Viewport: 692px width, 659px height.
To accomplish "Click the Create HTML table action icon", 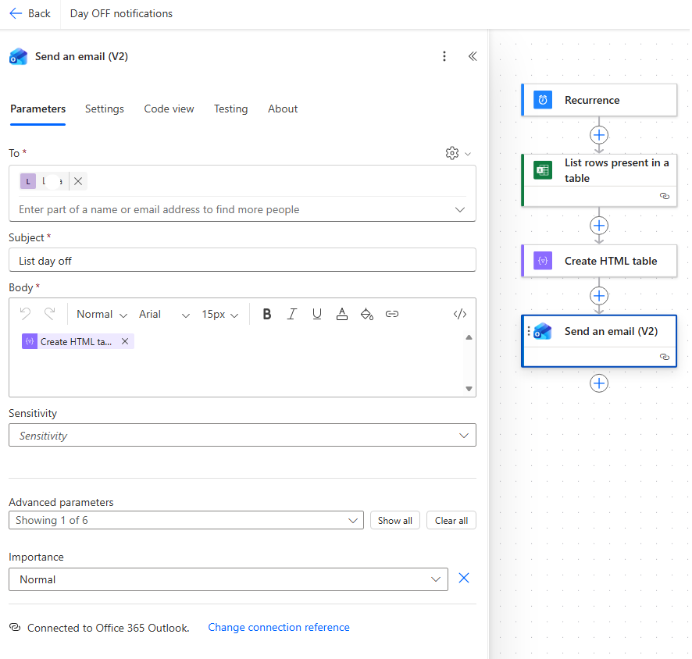I will (543, 261).
